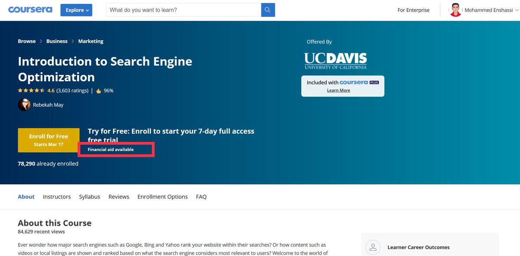
Task: Click the 'About this Course' heading
Action: tap(55, 223)
